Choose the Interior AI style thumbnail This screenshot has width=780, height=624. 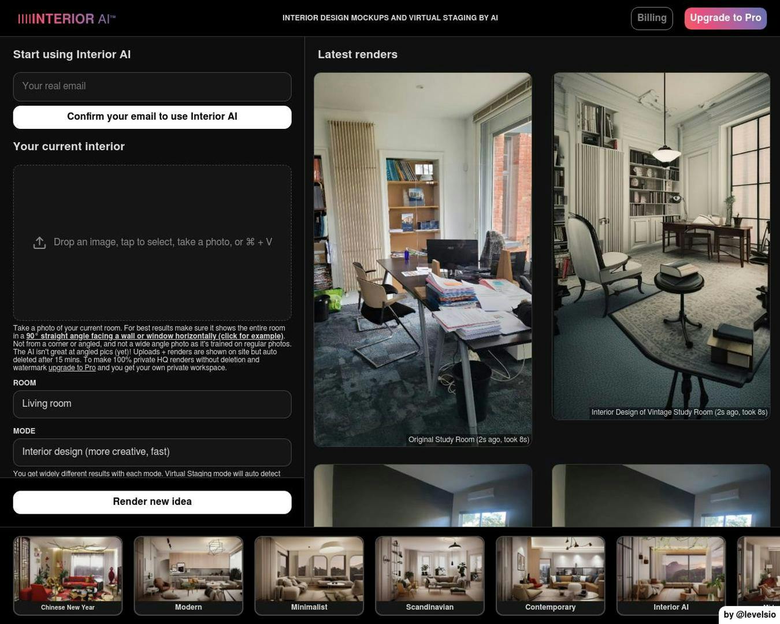pos(671,575)
